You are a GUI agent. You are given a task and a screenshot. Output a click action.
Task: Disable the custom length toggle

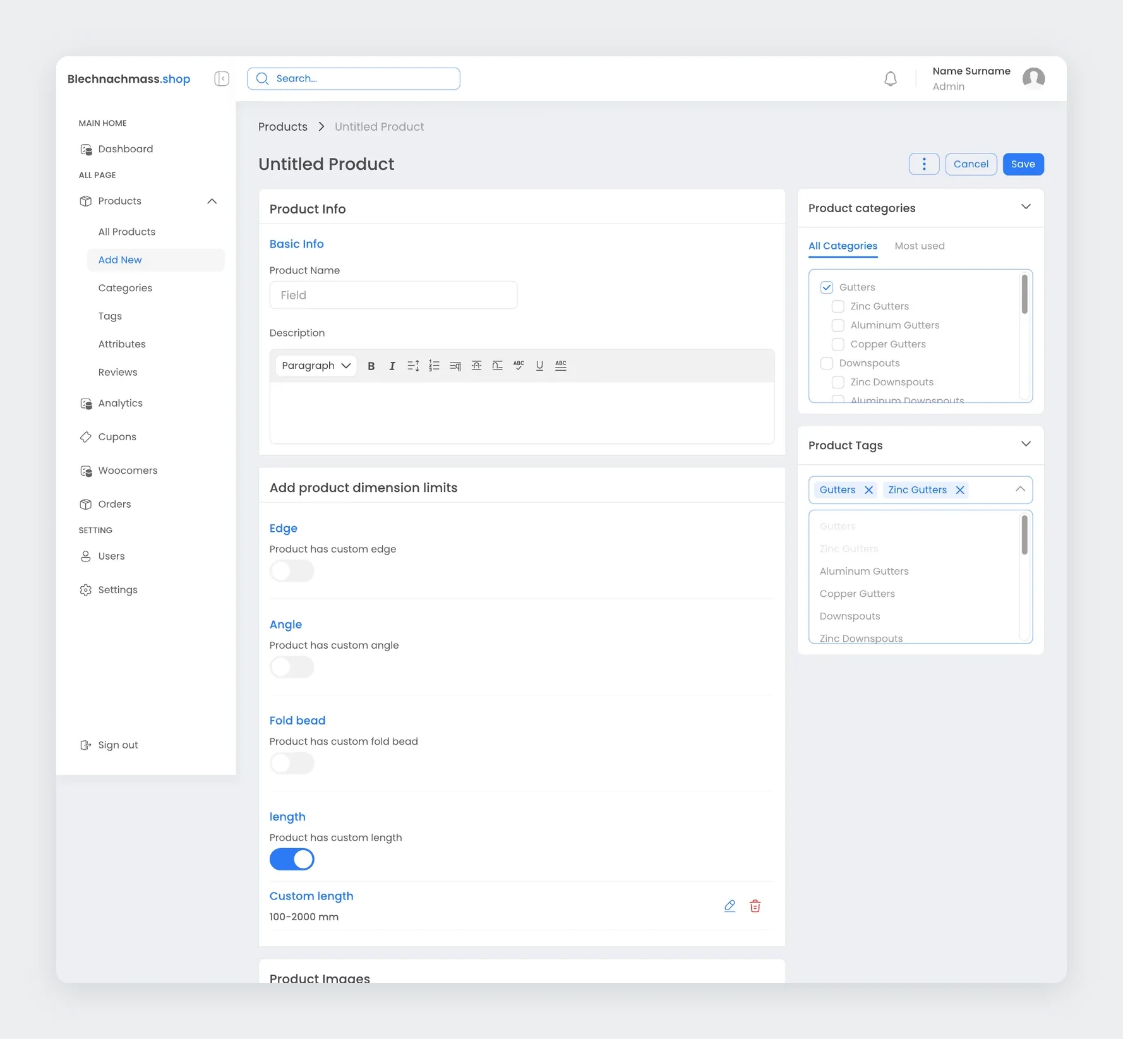click(x=292, y=859)
